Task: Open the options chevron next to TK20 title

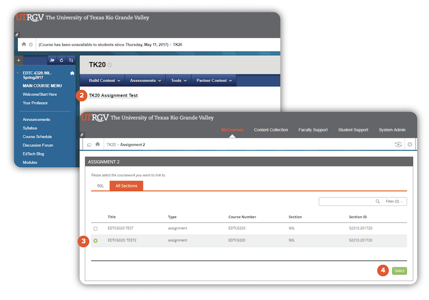Action: point(110,65)
